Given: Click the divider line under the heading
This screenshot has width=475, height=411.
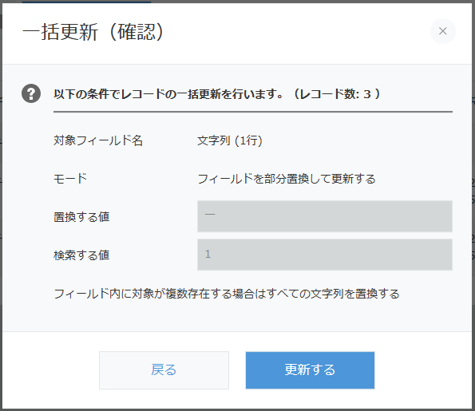Looking at the screenshot, I should coord(253,112).
